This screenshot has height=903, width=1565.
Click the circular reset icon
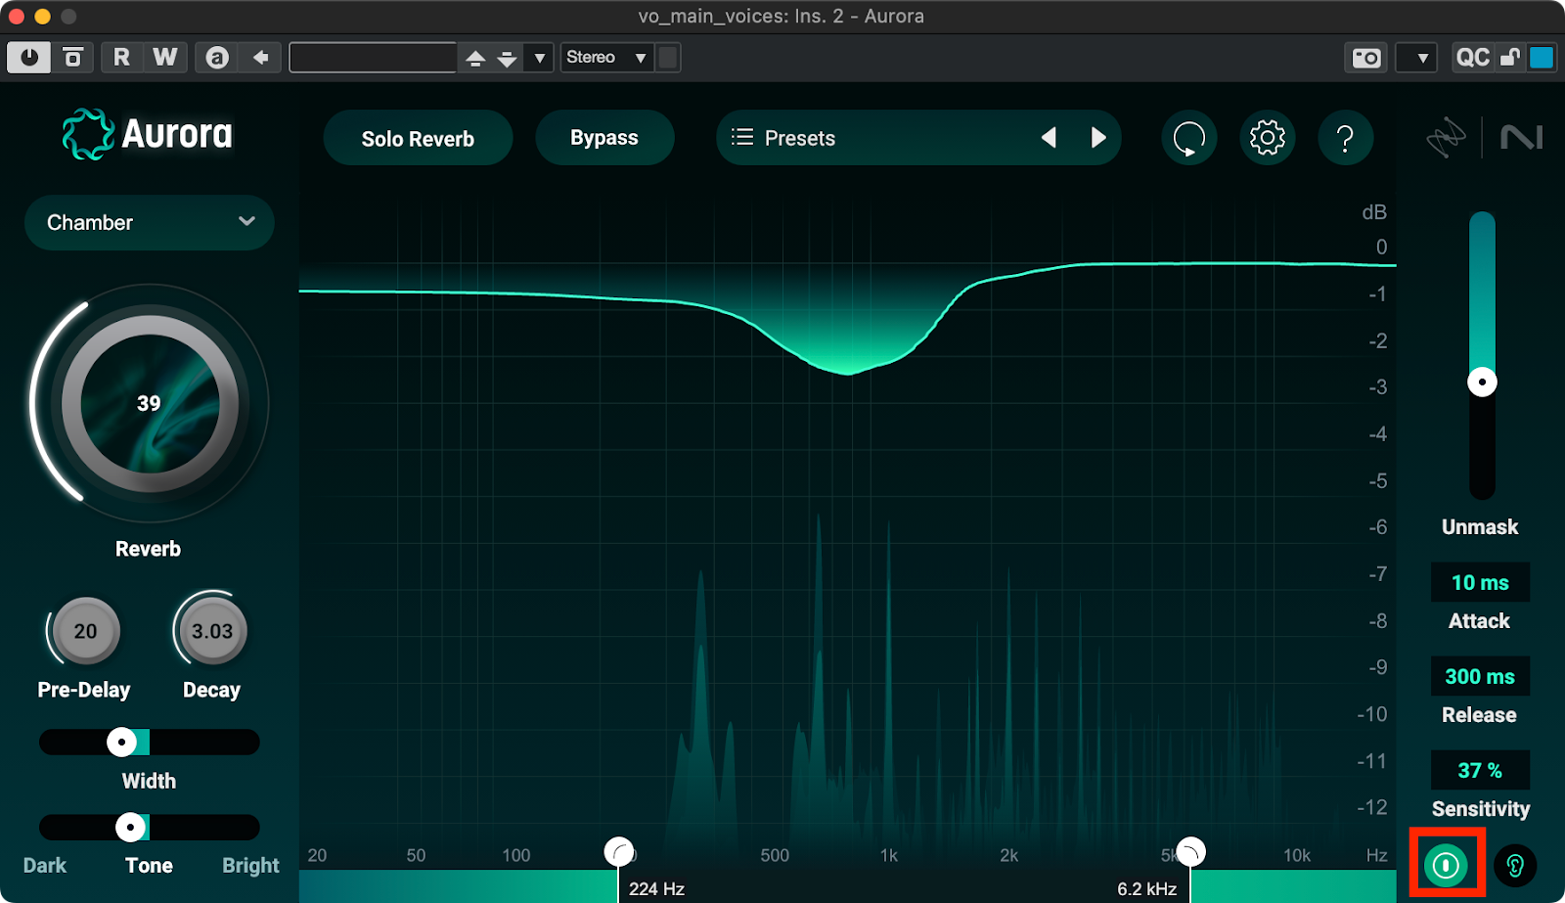(x=1189, y=138)
